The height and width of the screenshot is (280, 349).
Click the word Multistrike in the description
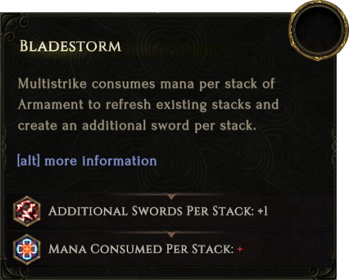pyautogui.click(x=52, y=84)
